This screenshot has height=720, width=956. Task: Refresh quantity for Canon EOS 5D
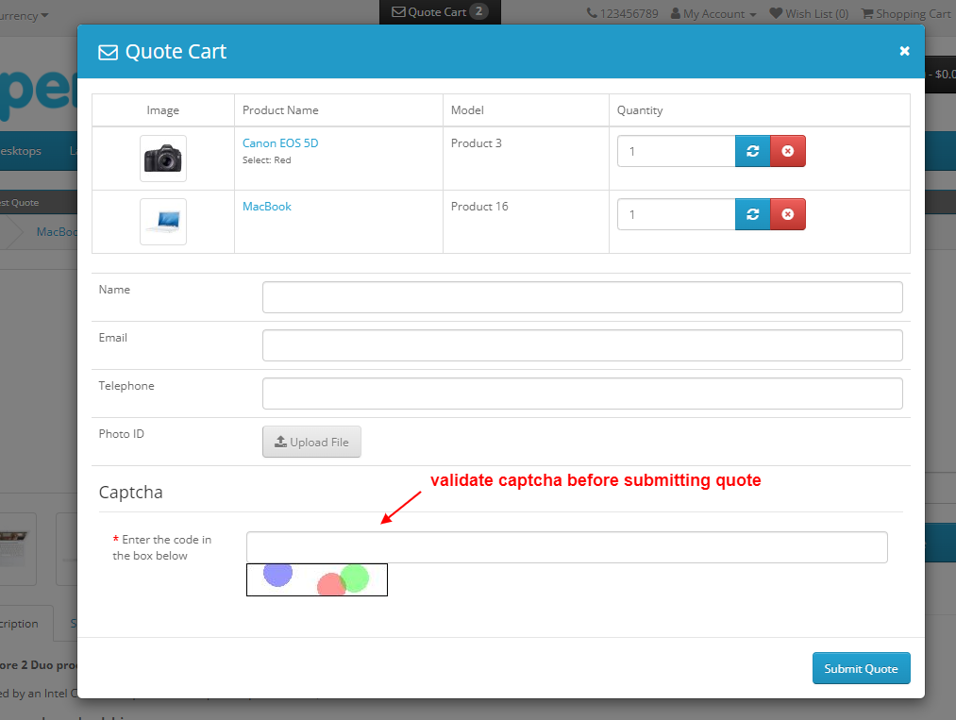(x=752, y=151)
